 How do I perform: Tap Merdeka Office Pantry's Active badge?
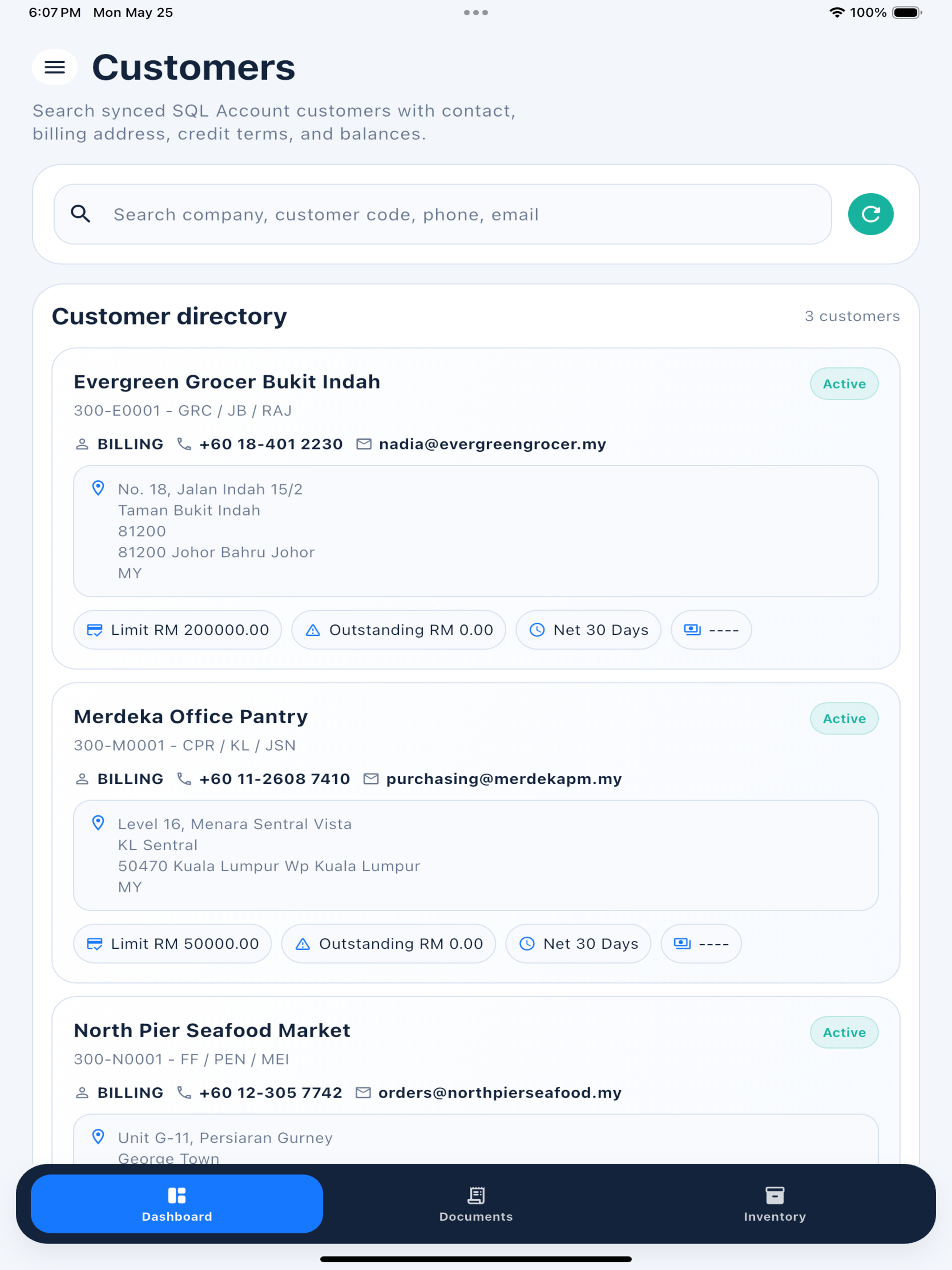[844, 718]
